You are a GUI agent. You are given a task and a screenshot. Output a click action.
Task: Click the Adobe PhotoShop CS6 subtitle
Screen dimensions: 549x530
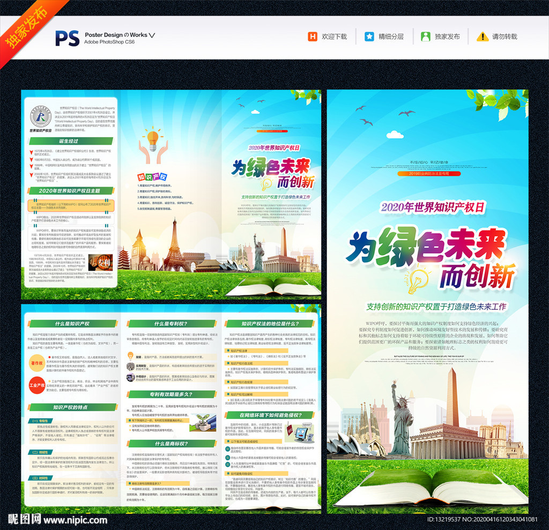point(109,42)
